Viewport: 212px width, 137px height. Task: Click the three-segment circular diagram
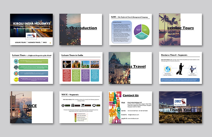pyautogui.click(x=142, y=32)
